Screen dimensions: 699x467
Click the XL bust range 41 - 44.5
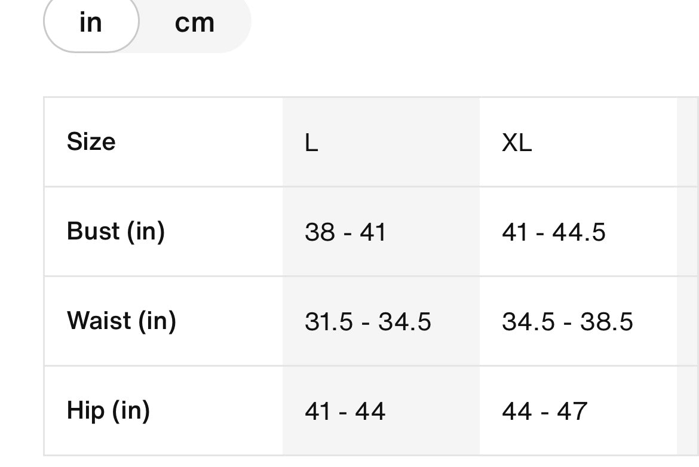tap(554, 232)
